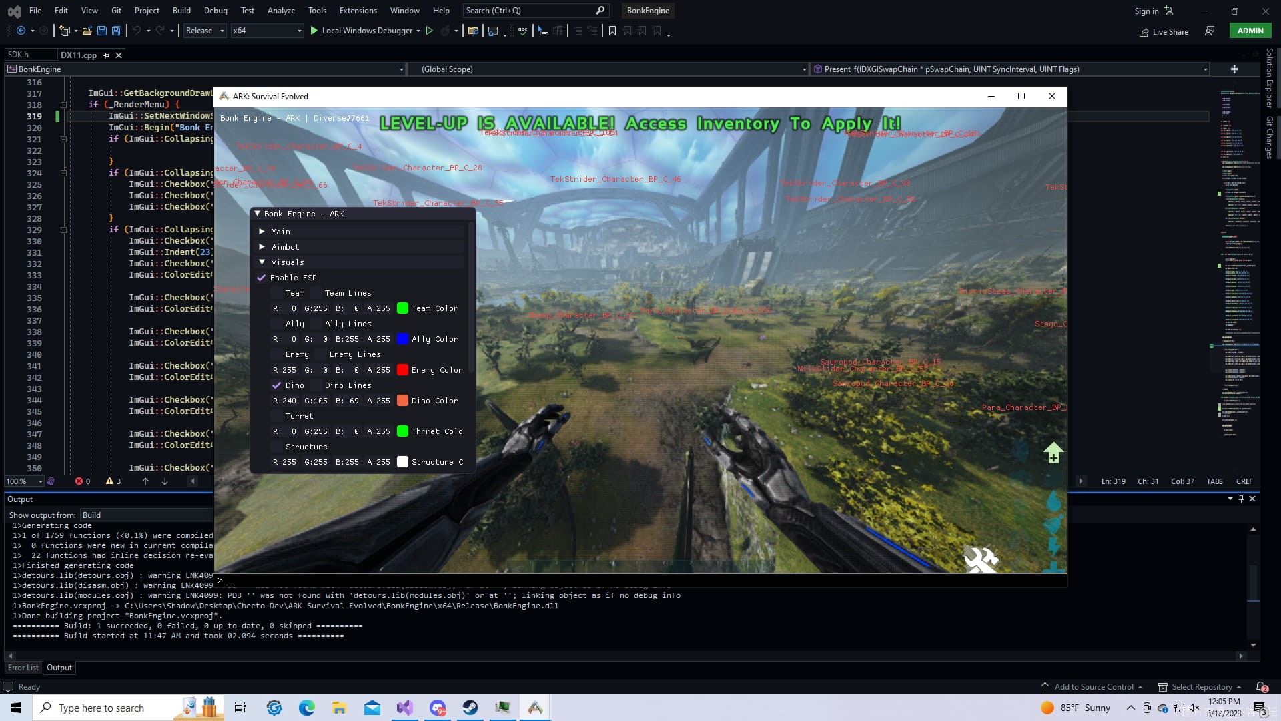Enable the Turret checkbox
Image resolution: width=1281 pixels, height=721 pixels.
pos(276,416)
